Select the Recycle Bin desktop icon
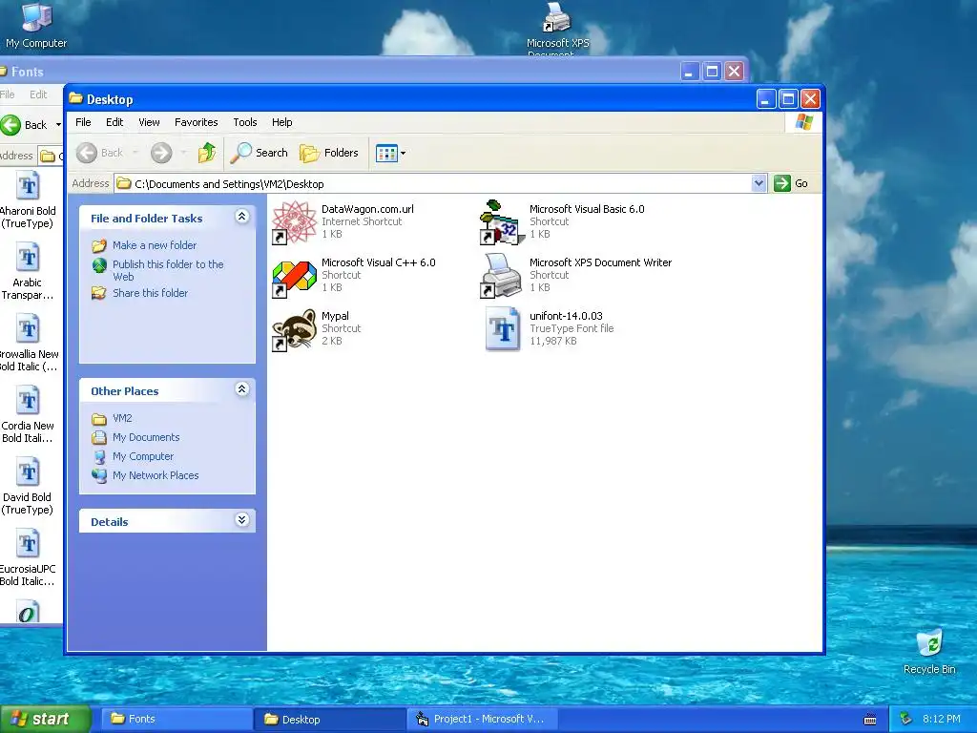This screenshot has width=977, height=733. (929, 652)
